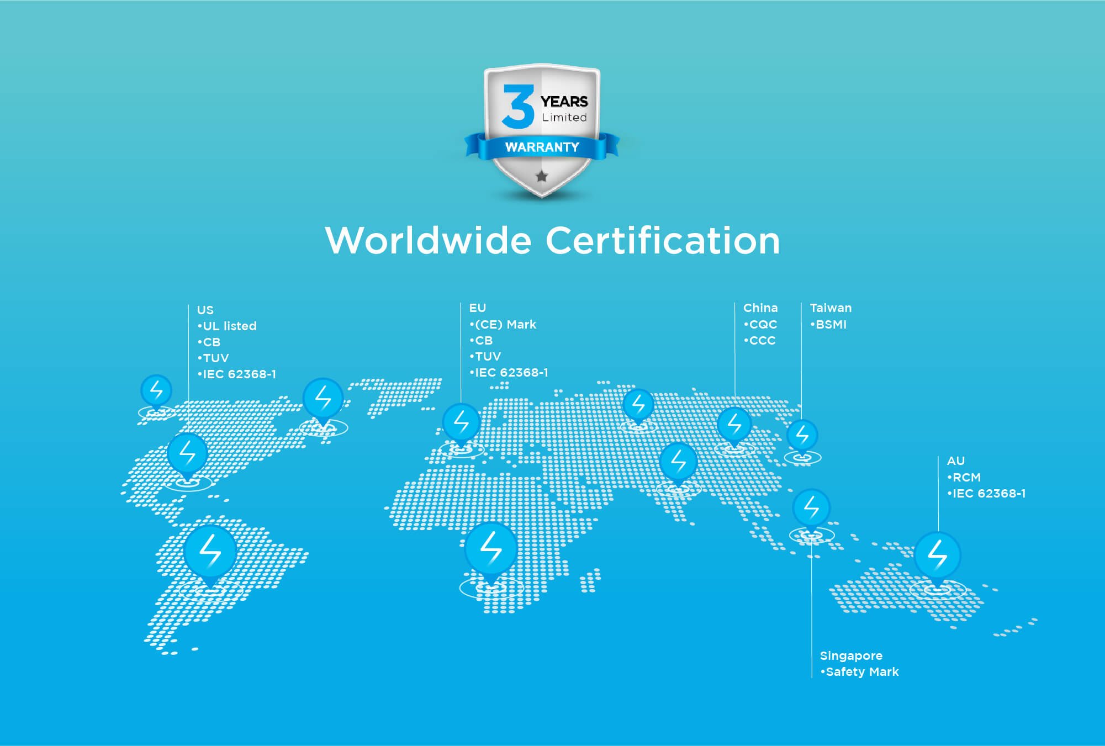Click the UL listed text under US
Image resolution: width=1105 pixels, height=746 pixels.
click(x=229, y=326)
